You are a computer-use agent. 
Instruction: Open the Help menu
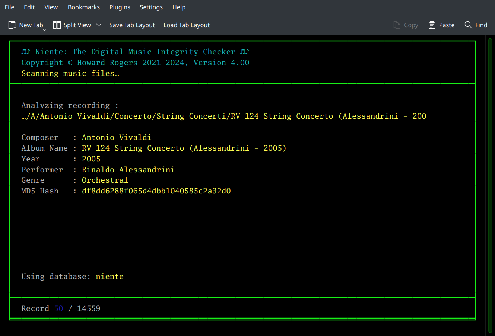click(x=179, y=7)
